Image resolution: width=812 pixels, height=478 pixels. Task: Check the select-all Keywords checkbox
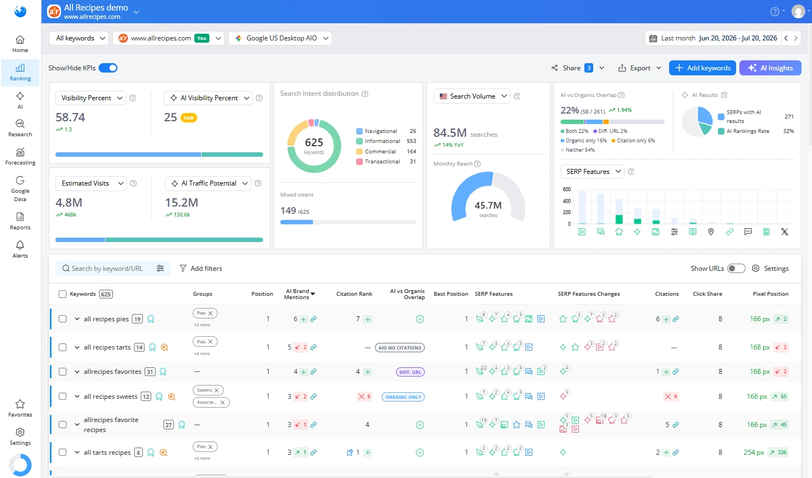click(x=63, y=294)
